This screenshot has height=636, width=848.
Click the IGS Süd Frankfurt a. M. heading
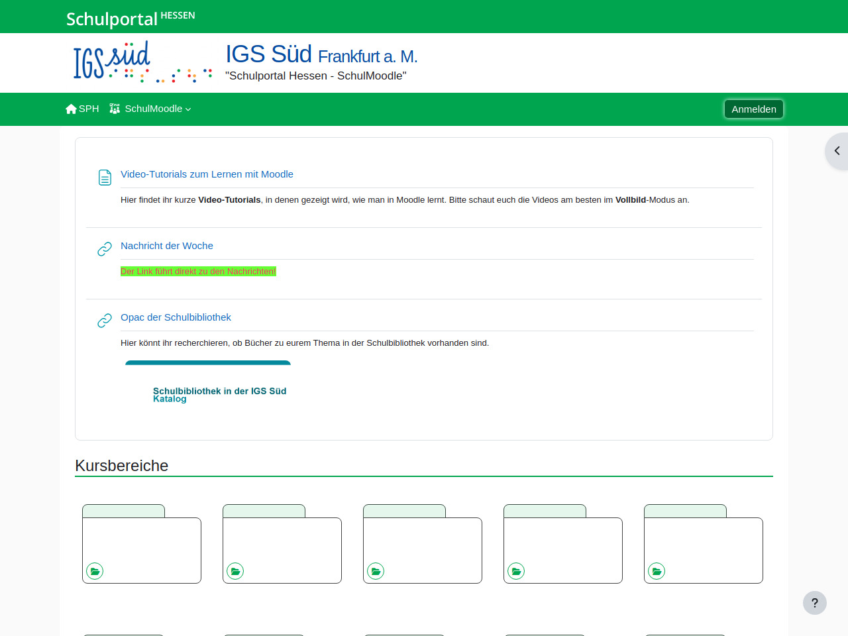click(x=321, y=55)
